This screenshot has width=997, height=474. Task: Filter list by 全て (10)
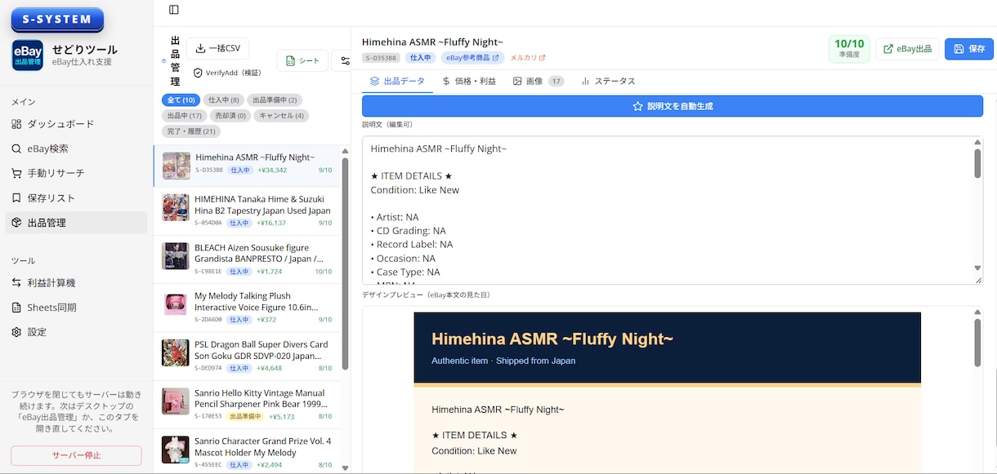(181, 100)
